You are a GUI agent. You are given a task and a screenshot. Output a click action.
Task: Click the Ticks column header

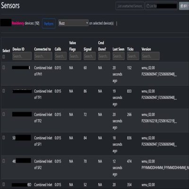(130, 49)
